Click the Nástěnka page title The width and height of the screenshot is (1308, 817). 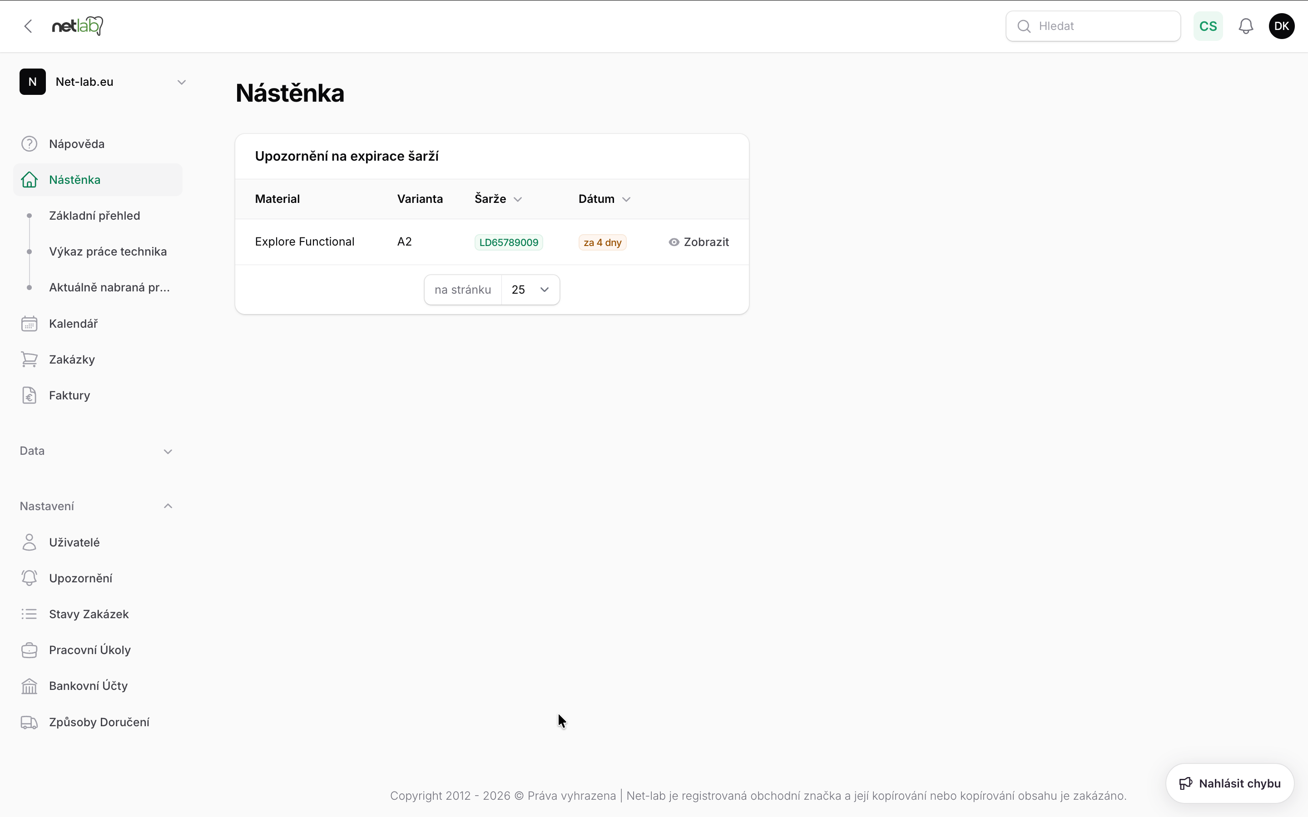pos(290,93)
